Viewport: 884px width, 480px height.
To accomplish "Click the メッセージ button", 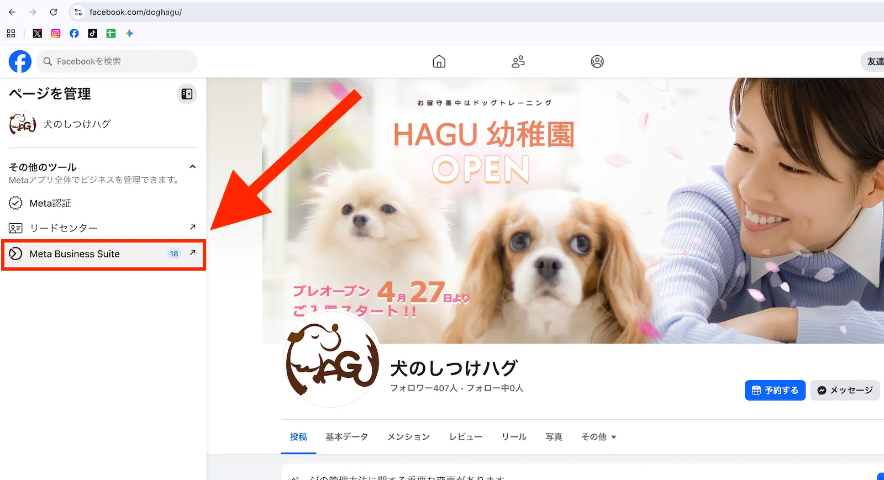I will 845,390.
